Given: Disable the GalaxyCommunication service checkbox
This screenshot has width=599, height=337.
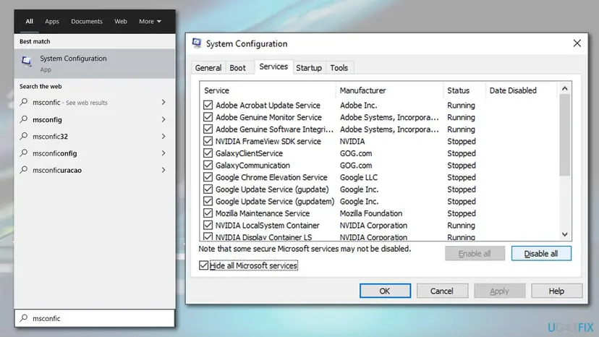Looking at the screenshot, I should (x=208, y=165).
